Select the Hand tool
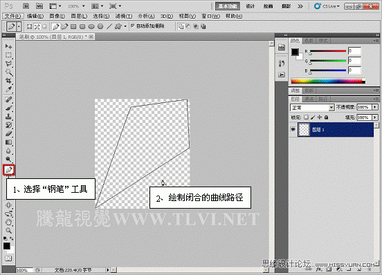 8,222
